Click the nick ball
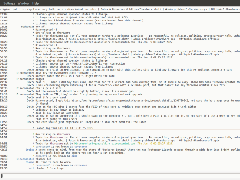Image resolution: width=240 pixels, height=180 pixels. click(31, 168)
